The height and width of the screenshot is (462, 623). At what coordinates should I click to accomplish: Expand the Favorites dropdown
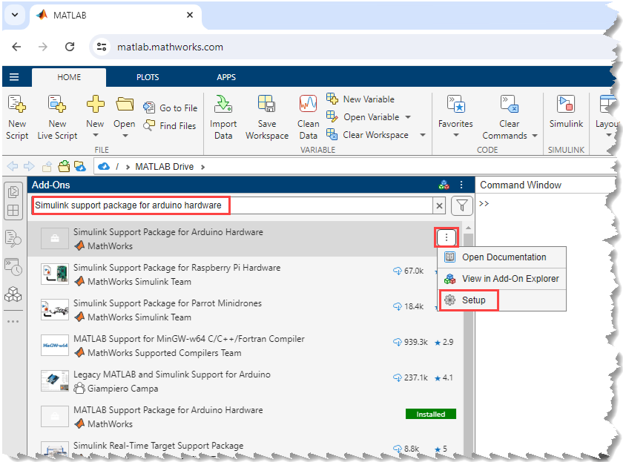pos(455,135)
